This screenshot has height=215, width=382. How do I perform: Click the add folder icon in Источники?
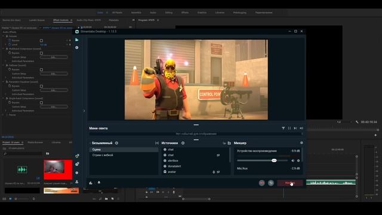point(229,143)
